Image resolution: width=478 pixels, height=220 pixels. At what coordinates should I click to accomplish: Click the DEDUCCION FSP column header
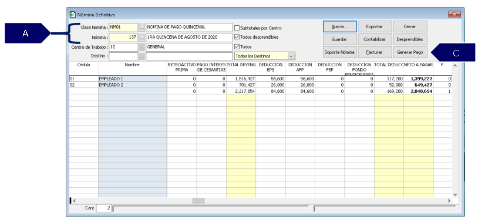click(x=330, y=69)
